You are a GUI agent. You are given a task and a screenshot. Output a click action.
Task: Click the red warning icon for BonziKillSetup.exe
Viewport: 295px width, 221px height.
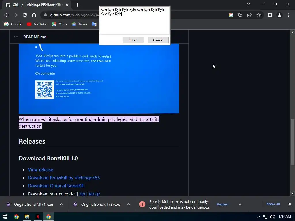142,204
